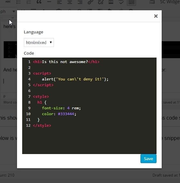
Task: Align text right in the editor
Action: click(x=80, y=2)
